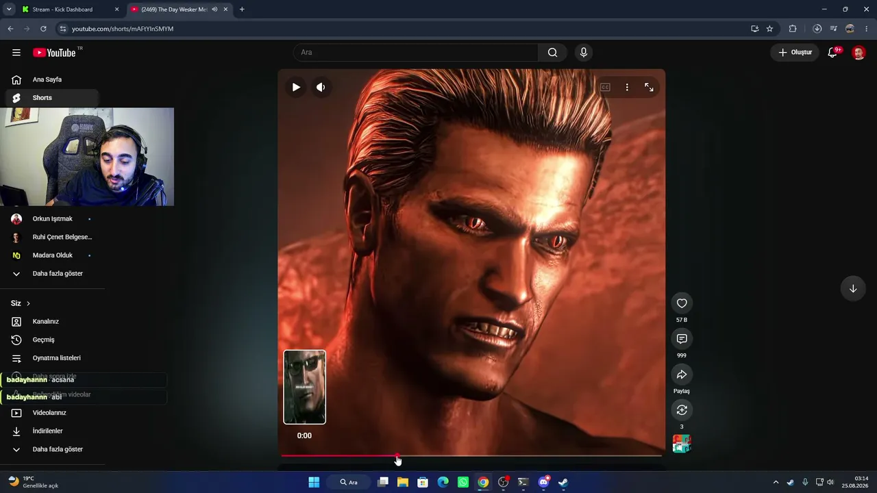Toggle closed captions on the Short
Viewport: 877px width, 493px height.
point(605,87)
